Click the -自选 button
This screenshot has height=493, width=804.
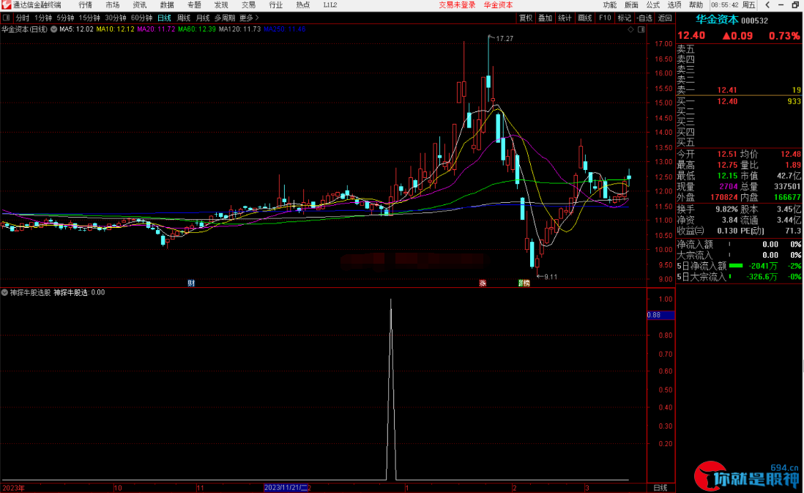point(644,18)
